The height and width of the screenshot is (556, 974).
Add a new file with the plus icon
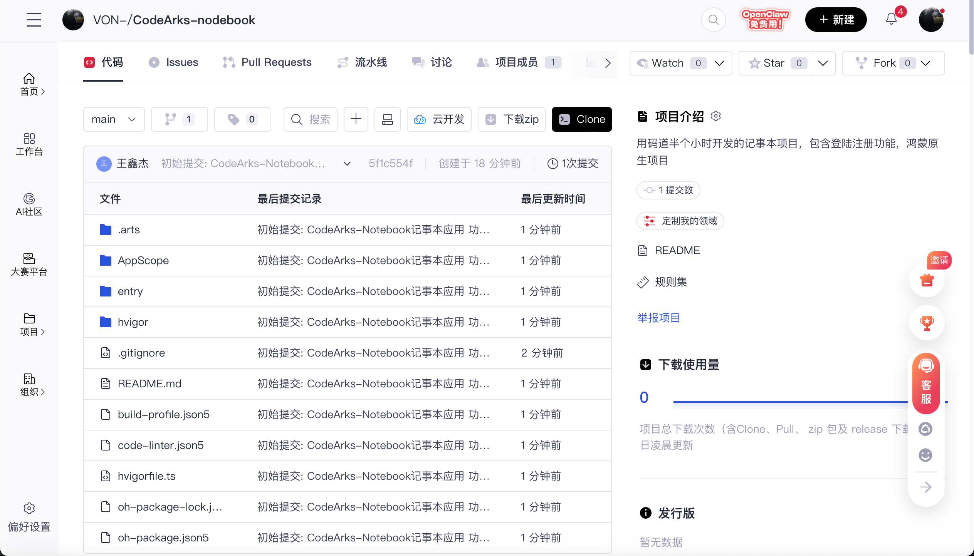(356, 119)
